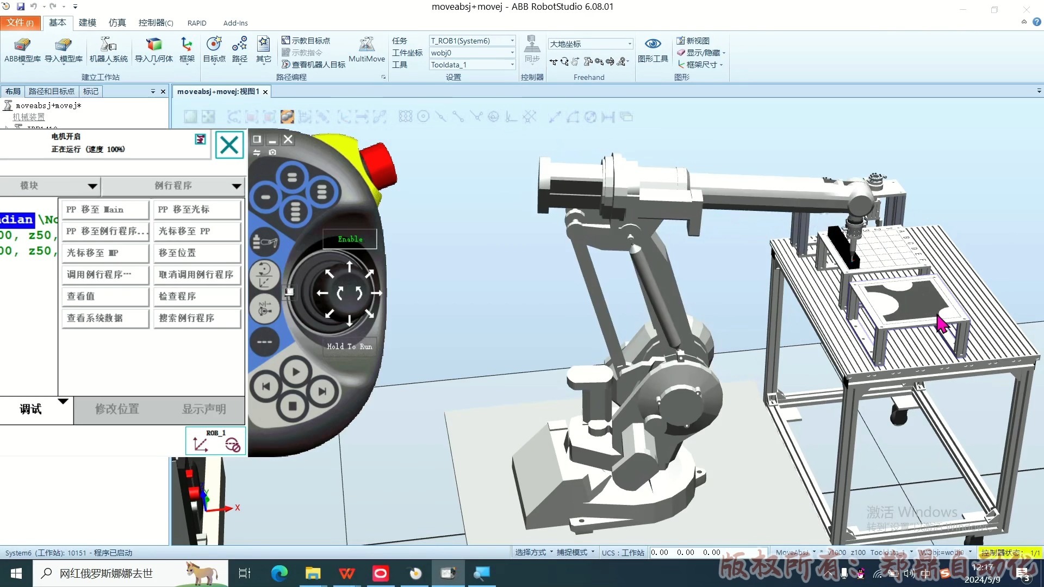
Task: Open the Windows Start menu
Action: point(16,573)
